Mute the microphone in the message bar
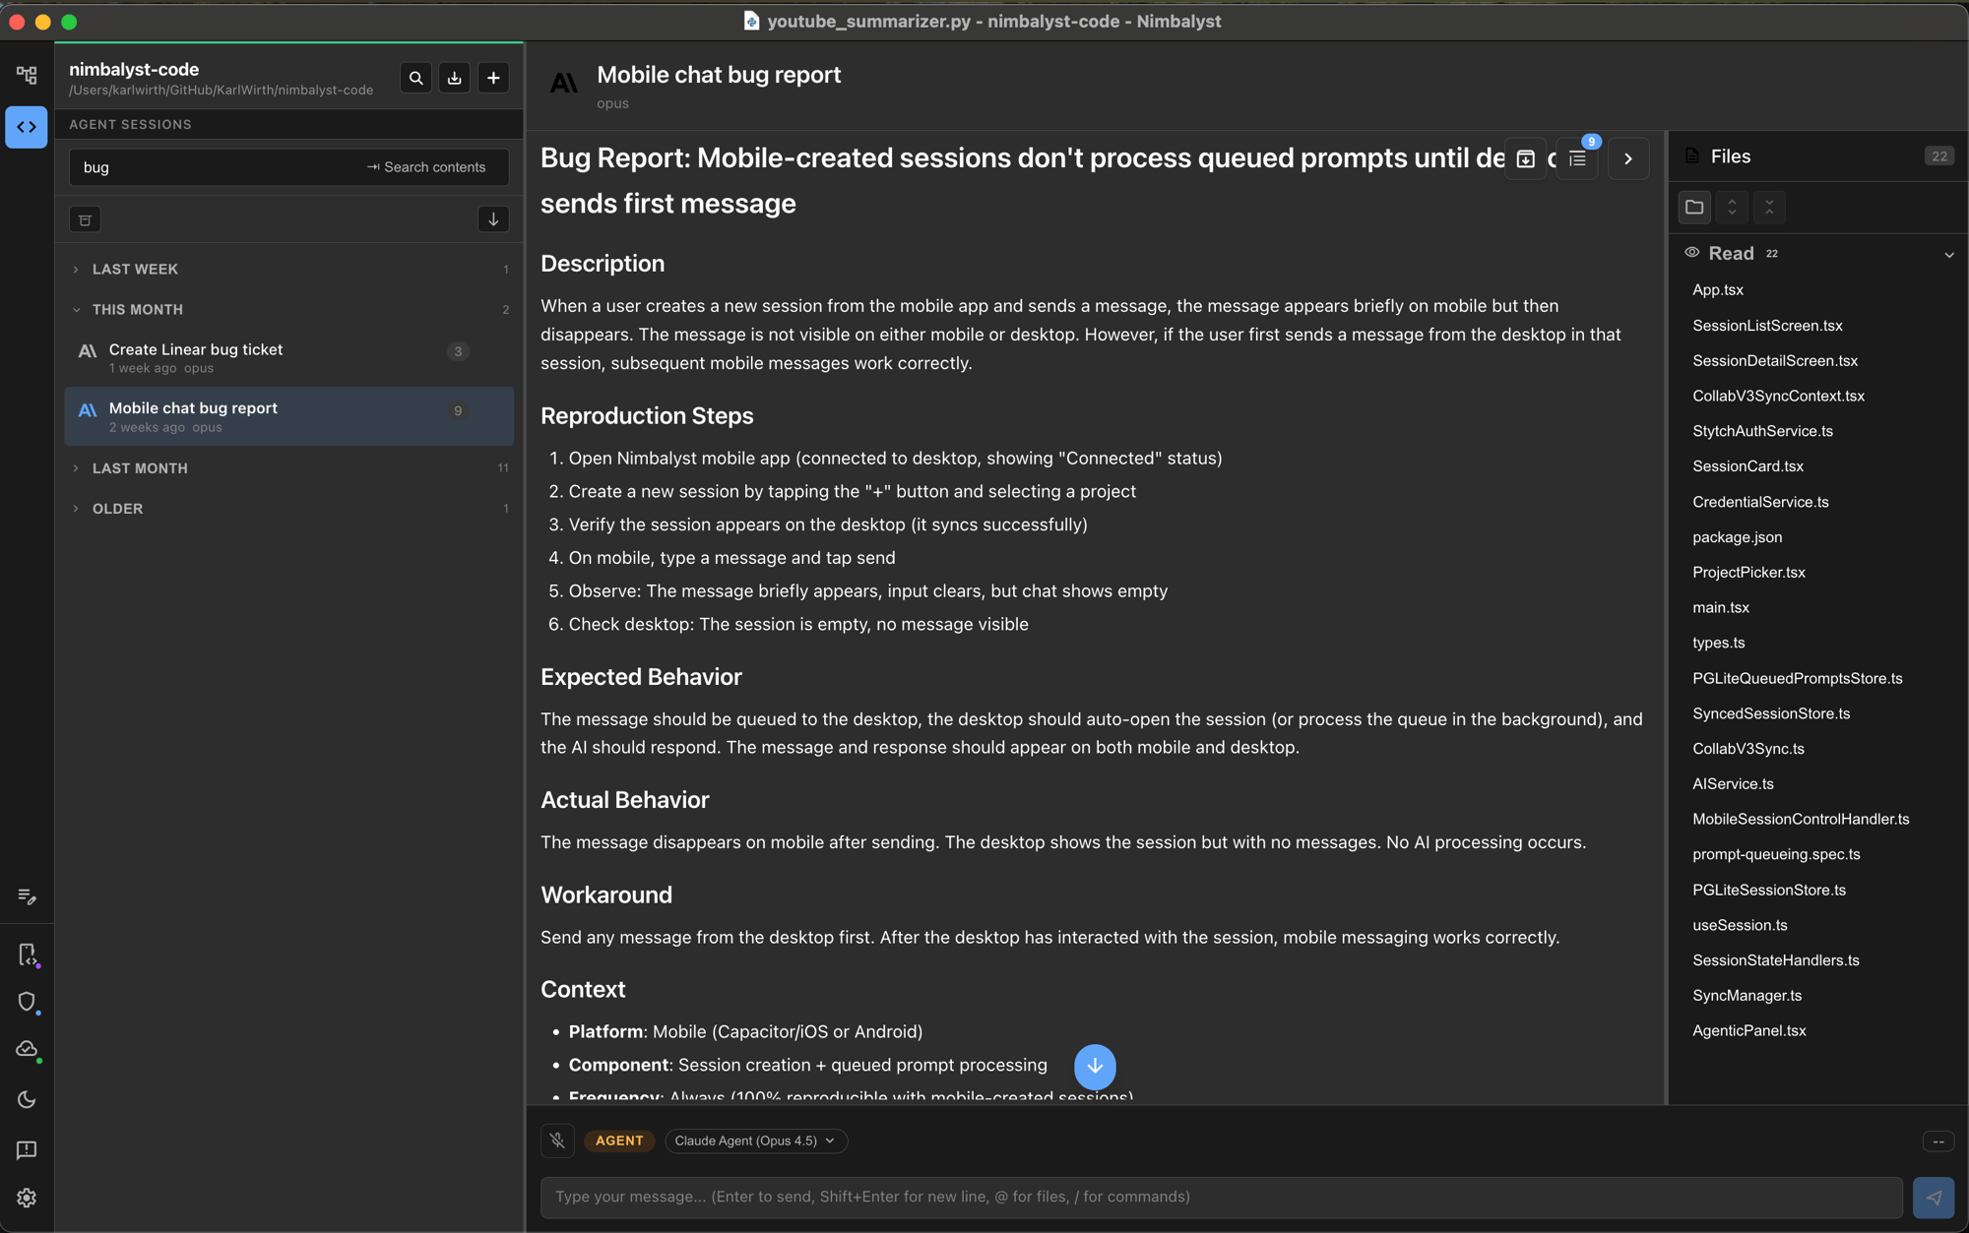This screenshot has height=1233, width=1969. point(557,1141)
